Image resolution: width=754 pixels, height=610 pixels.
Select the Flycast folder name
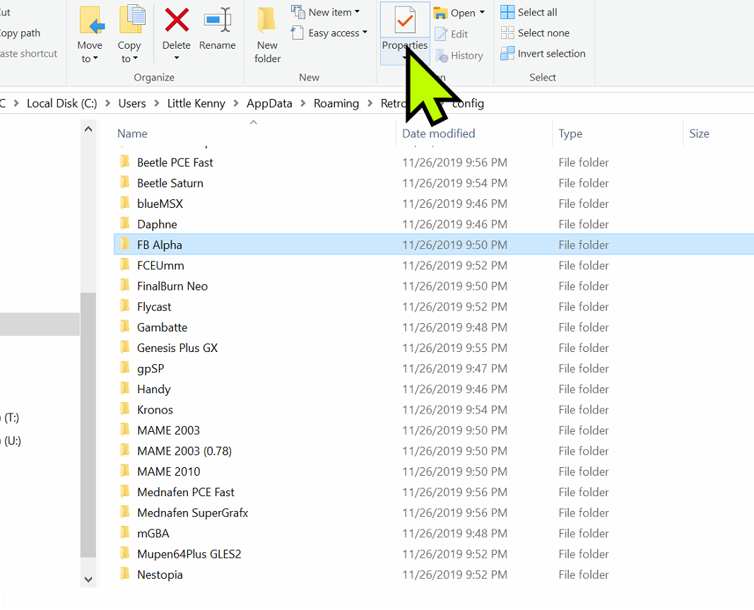click(154, 307)
